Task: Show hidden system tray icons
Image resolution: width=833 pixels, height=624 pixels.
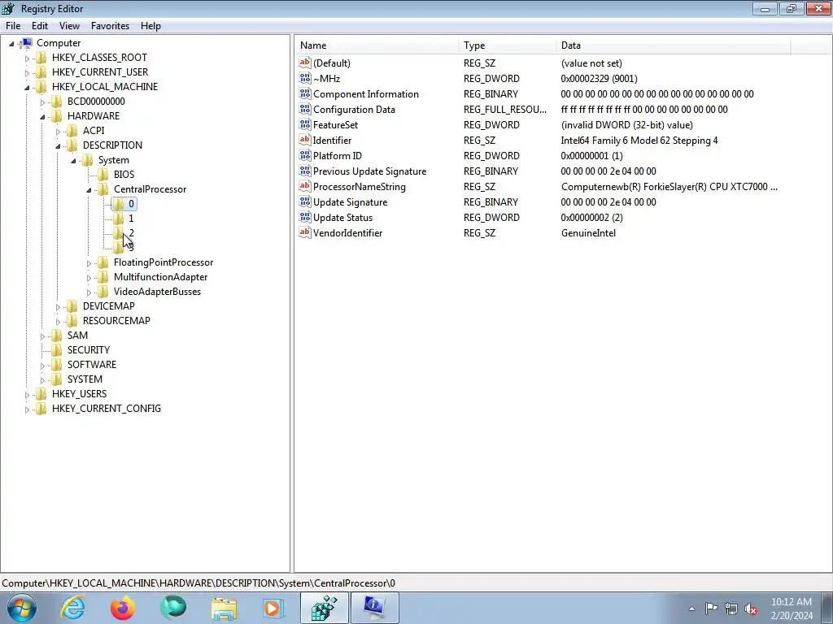Action: 691,609
